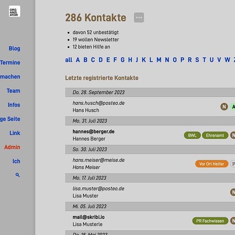Open contact hannes@berger.de
The height and width of the screenshot is (235, 235).
94,132
